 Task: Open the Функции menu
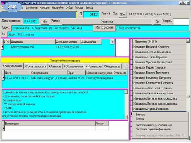click(45, 8)
